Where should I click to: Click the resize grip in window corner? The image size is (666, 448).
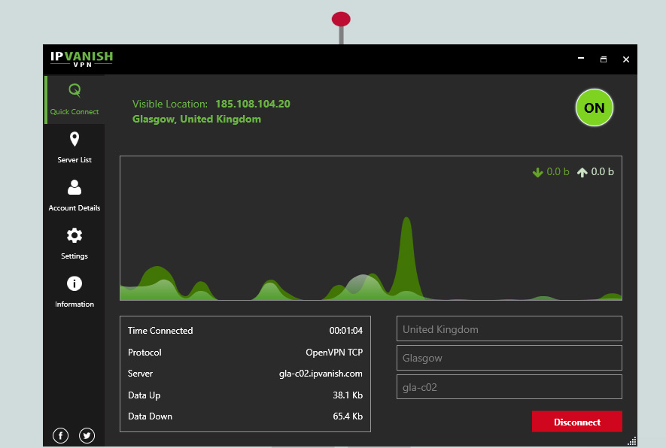632,441
